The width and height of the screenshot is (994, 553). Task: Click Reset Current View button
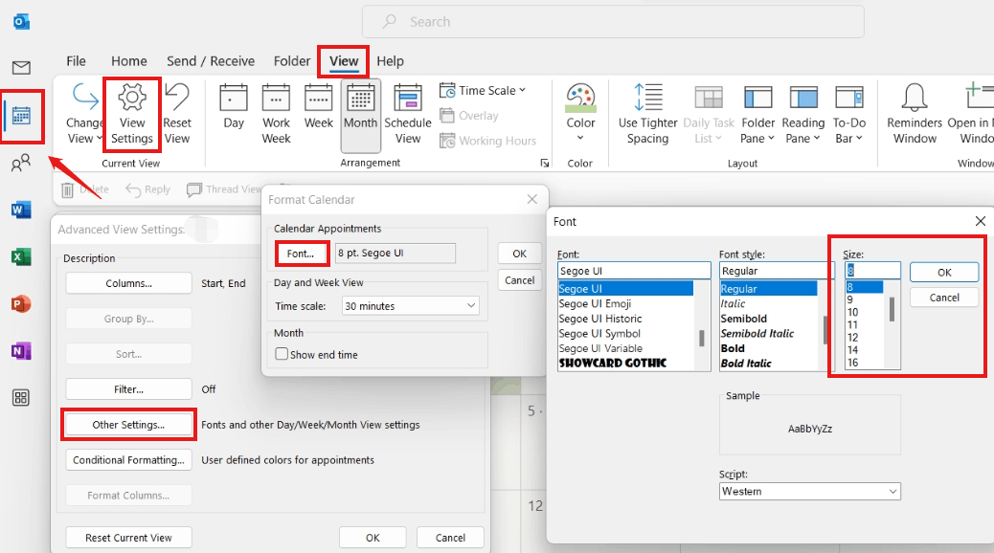point(128,538)
